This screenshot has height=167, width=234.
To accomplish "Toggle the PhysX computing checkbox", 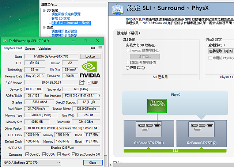I will point(59,154).
